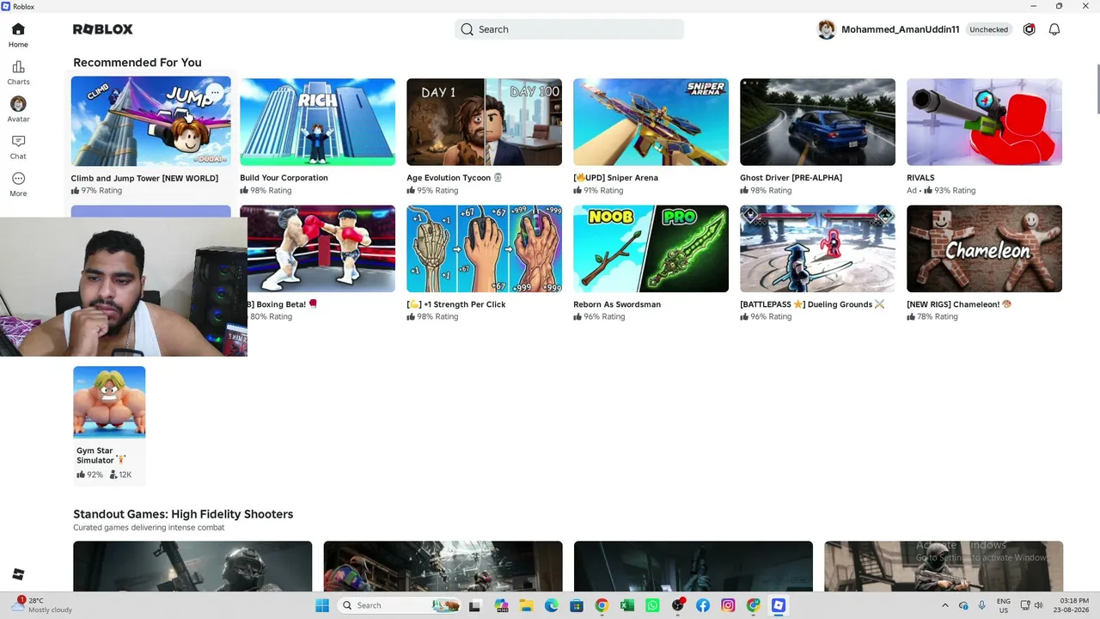Screen dimensions: 1100x619
Task: Show hidden system tray icons
Action: click(945, 605)
